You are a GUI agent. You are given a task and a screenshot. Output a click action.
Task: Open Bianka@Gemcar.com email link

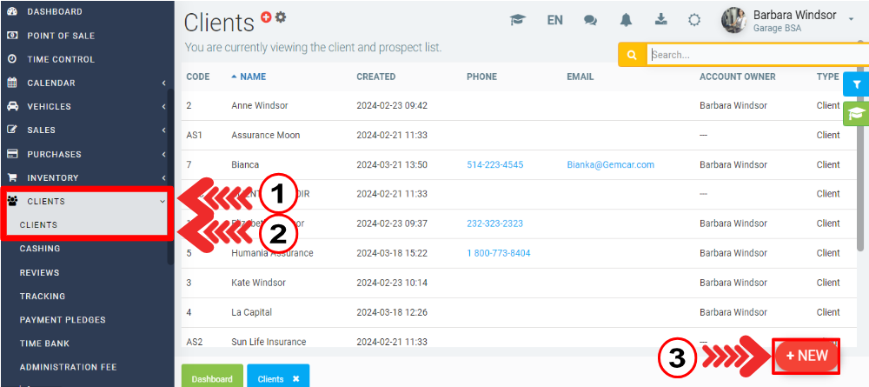click(x=610, y=164)
